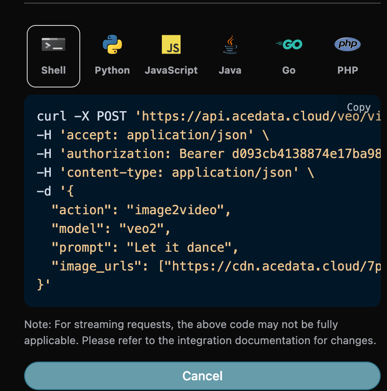387x391 pixels.
Task: Select the Go language logo
Action: tap(288, 44)
